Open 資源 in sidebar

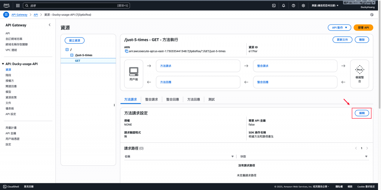8,70
